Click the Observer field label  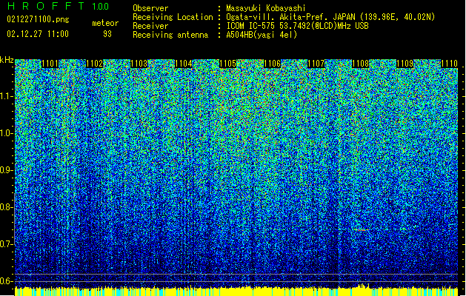click(150, 8)
